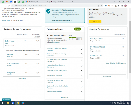Switch to the Gmail browser tab
This screenshot has height=105, width=131.
(x=7, y=2)
